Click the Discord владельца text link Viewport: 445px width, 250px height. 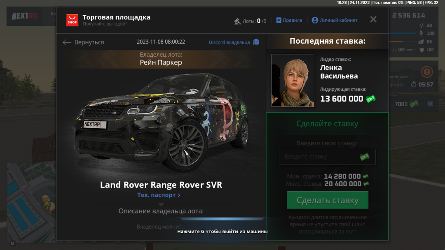[x=229, y=42]
